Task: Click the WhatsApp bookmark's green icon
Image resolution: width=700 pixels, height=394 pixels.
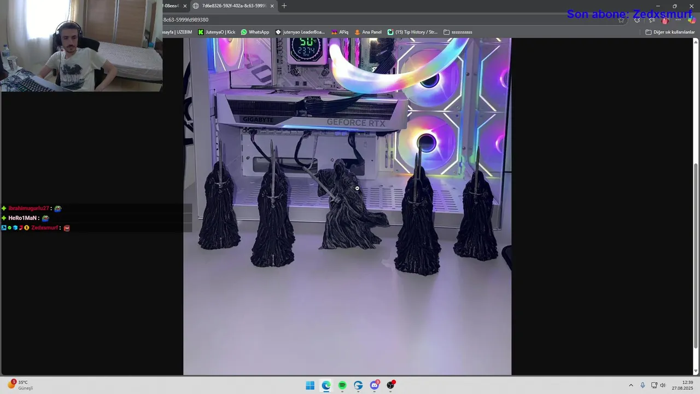Action: coord(244,32)
